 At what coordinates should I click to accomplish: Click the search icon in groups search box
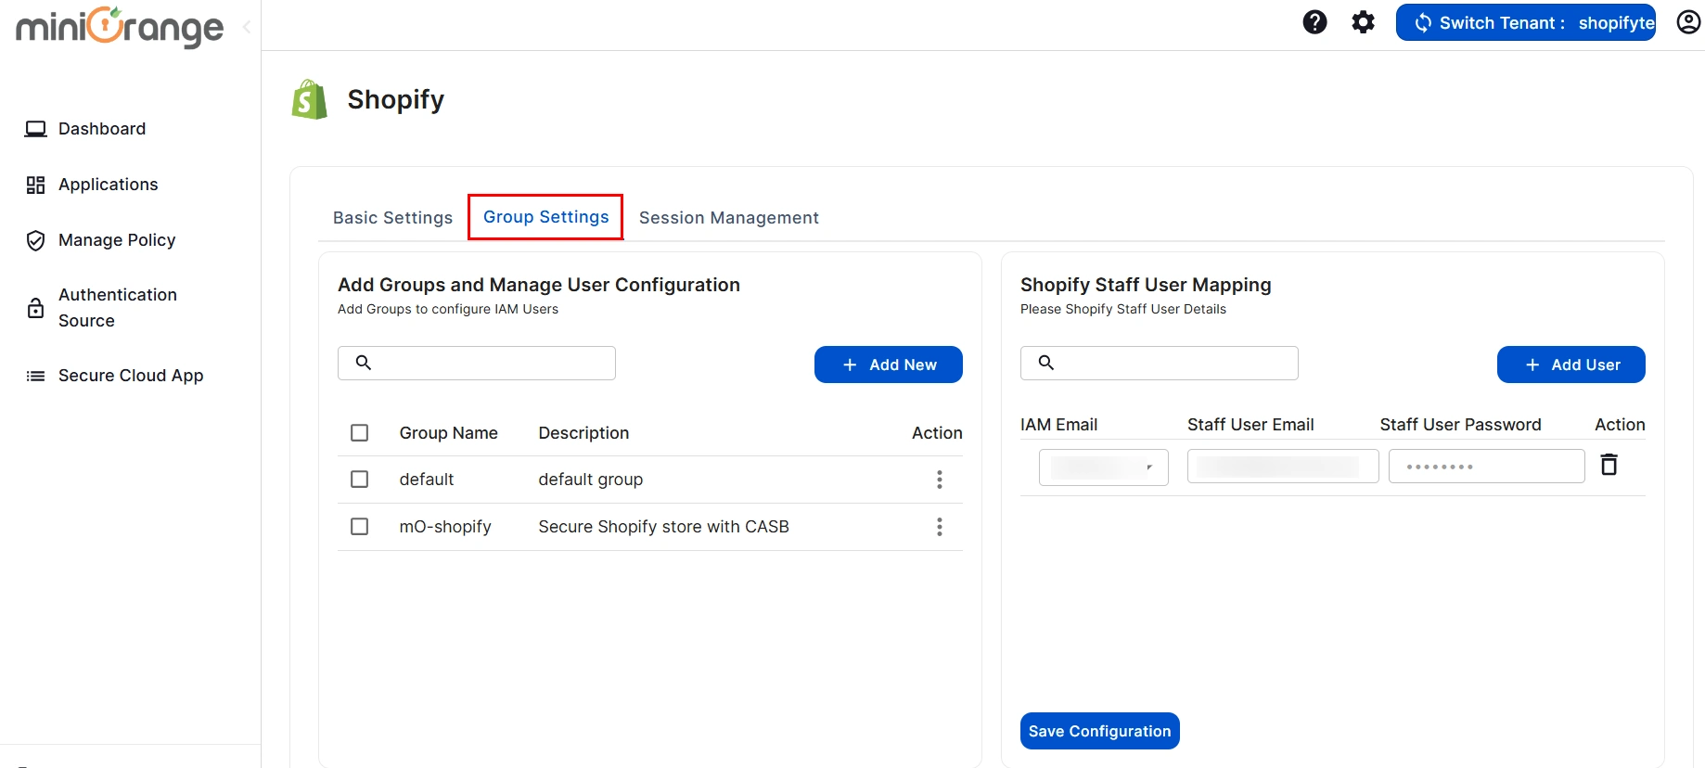pos(364,363)
